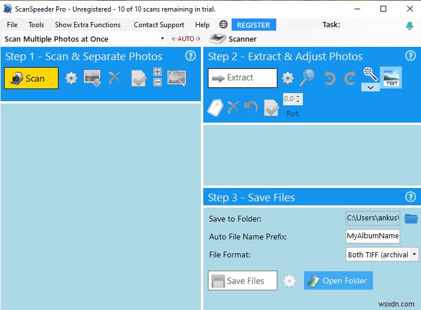Click the TEXT caption photo icon
This screenshot has height=310, width=421.
(391, 77)
